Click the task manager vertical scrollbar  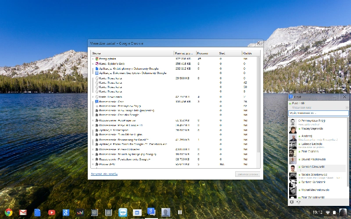(x=258, y=105)
